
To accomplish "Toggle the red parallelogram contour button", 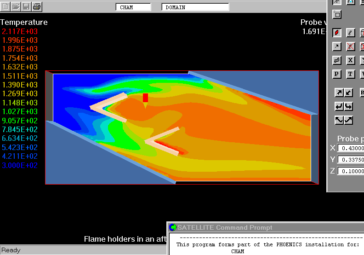I will (x=337, y=33).
